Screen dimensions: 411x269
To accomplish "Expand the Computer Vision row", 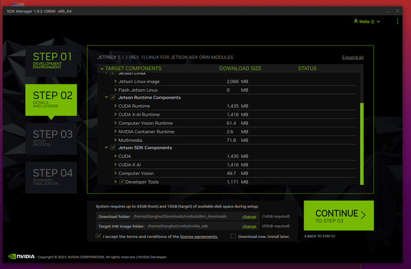I will click(x=115, y=173).
